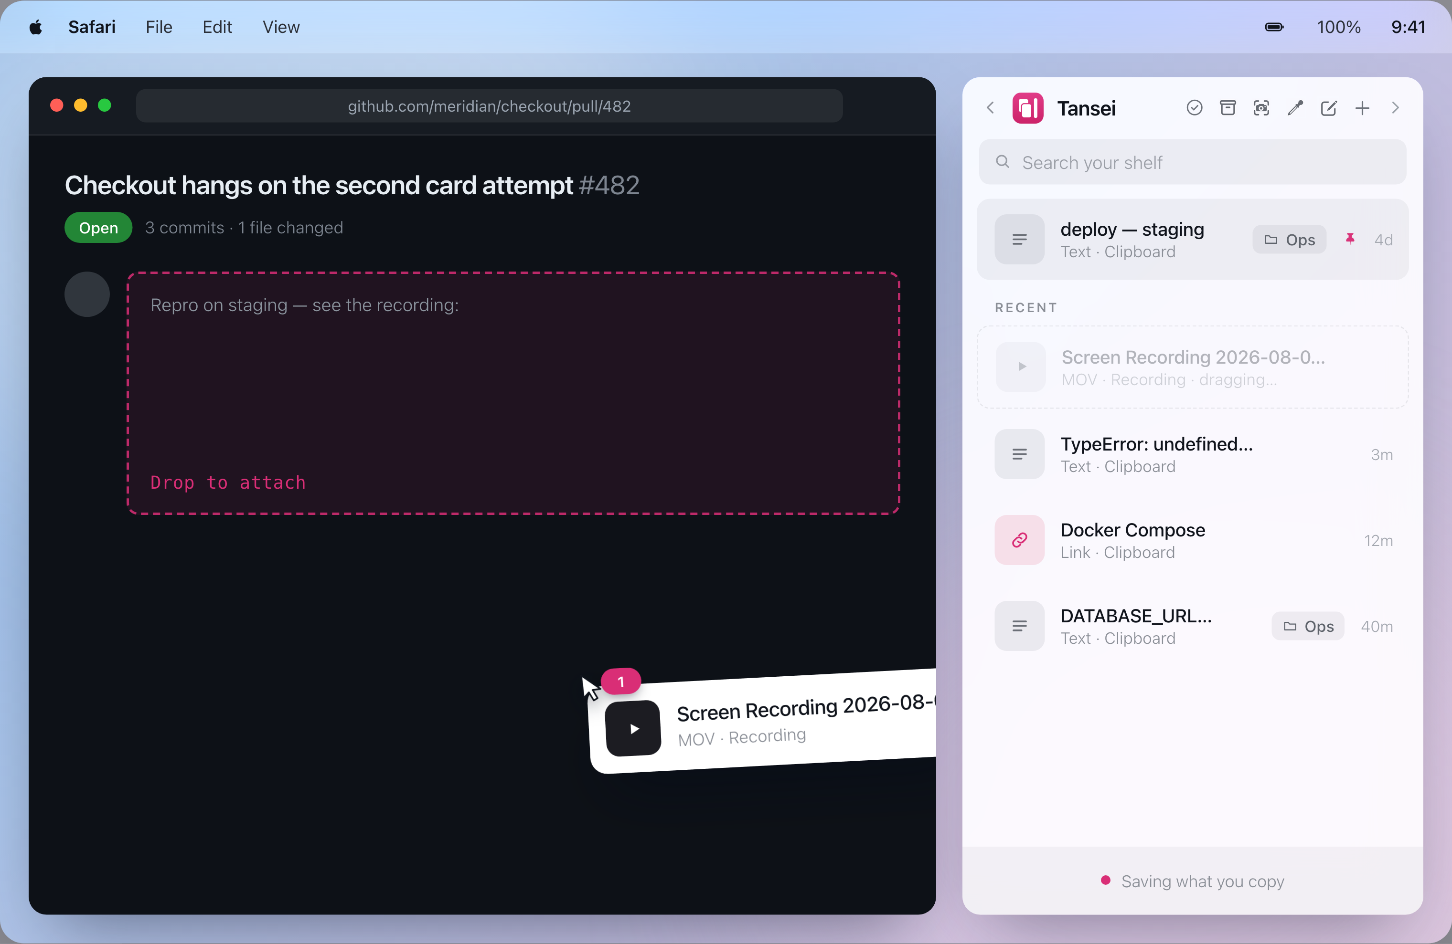This screenshot has height=944, width=1452.
Task: Click the Saving what you copy status
Action: click(1203, 881)
